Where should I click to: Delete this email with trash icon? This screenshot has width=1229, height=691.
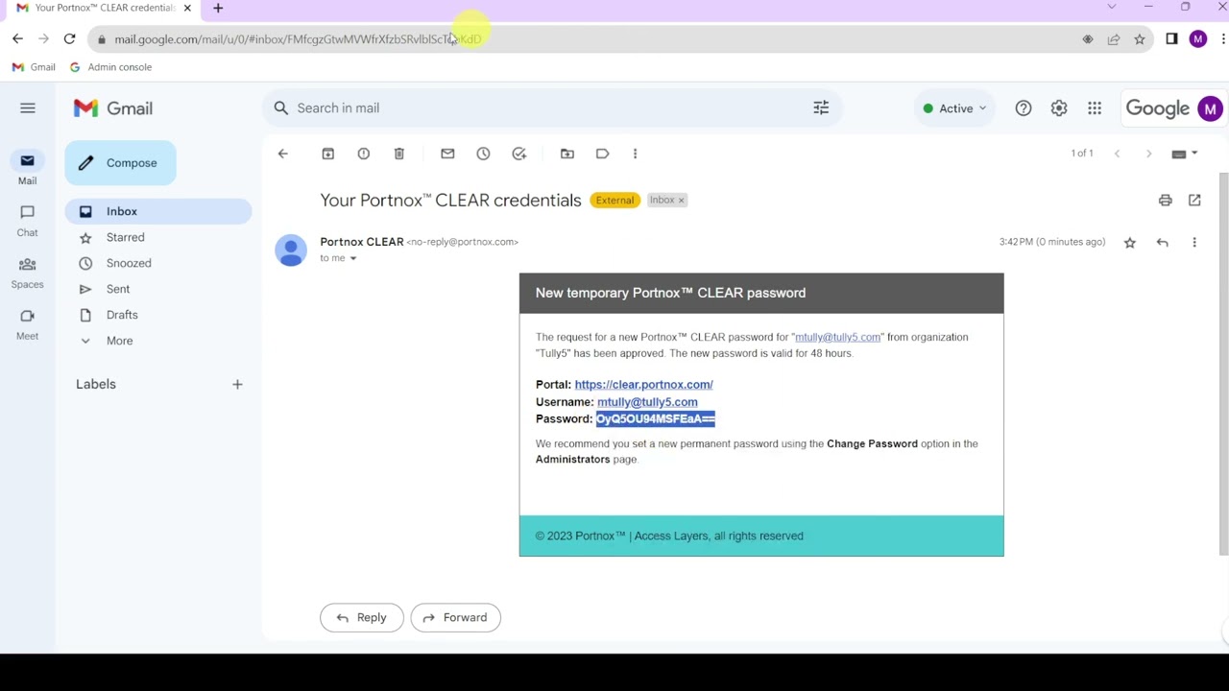399,154
